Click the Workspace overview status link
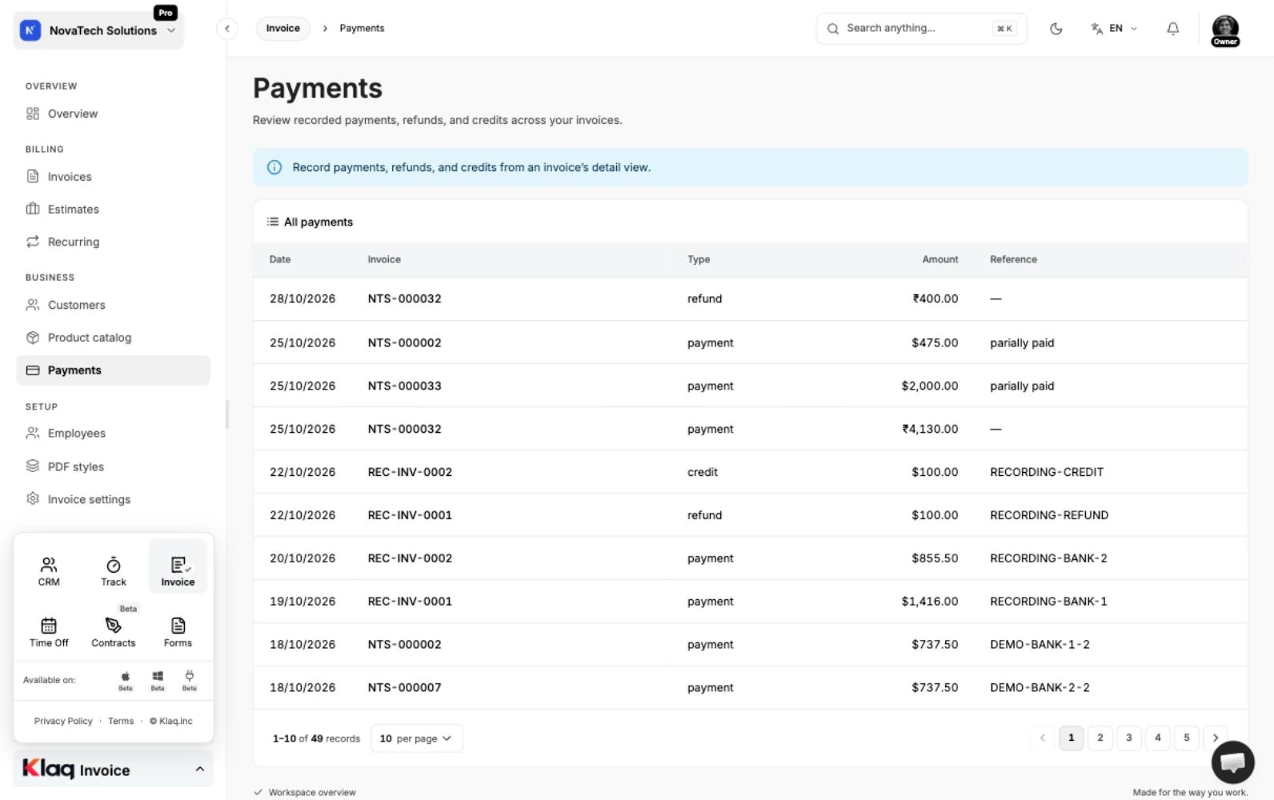This screenshot has width=1274, height=800. (305, 792)
